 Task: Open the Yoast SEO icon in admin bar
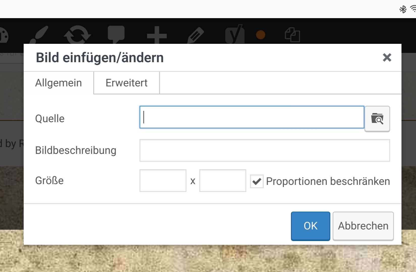235,35
